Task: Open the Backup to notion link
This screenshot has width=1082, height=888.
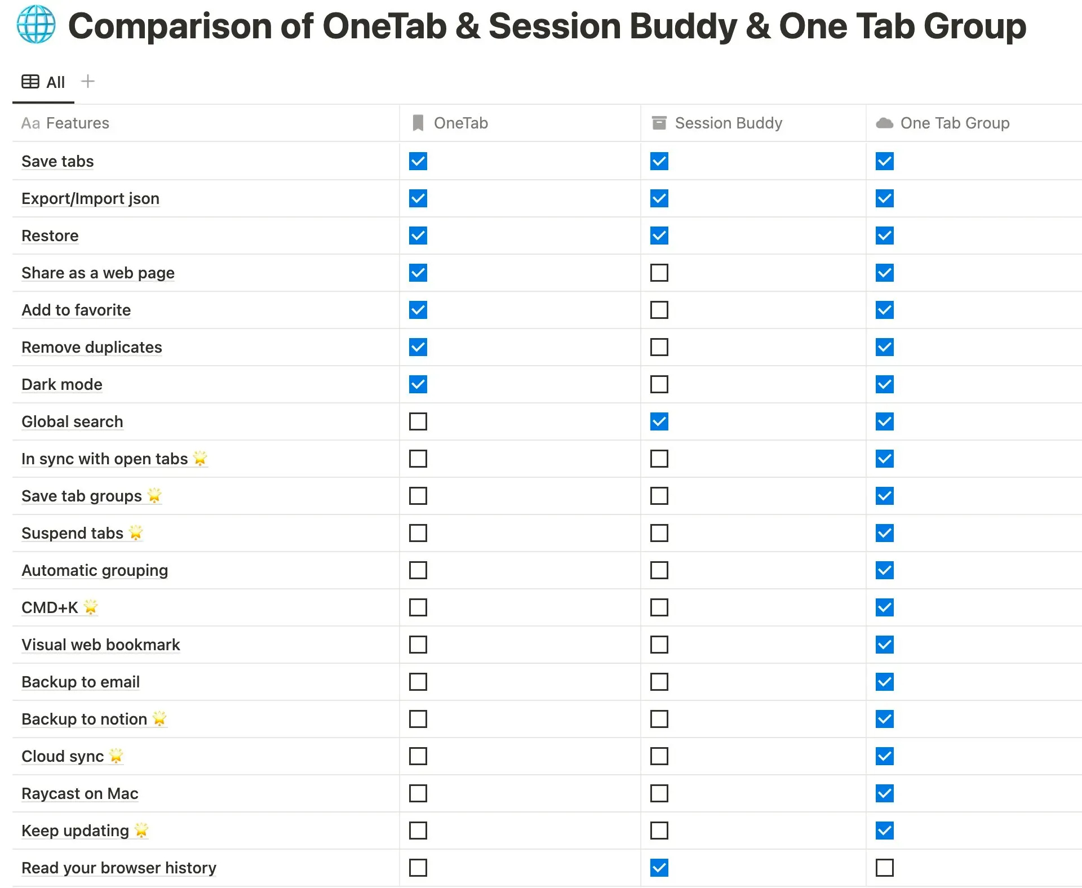Action: (86, 719)
